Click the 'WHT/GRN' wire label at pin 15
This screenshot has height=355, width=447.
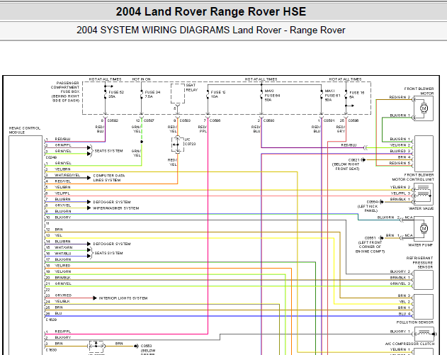pos(64,247)
